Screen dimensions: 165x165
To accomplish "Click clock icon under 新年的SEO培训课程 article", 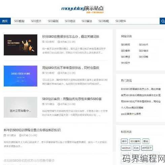I will pos(20,135).
